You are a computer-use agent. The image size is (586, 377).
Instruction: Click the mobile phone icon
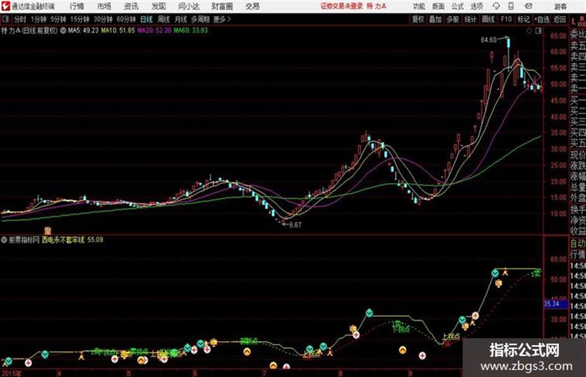511,6
